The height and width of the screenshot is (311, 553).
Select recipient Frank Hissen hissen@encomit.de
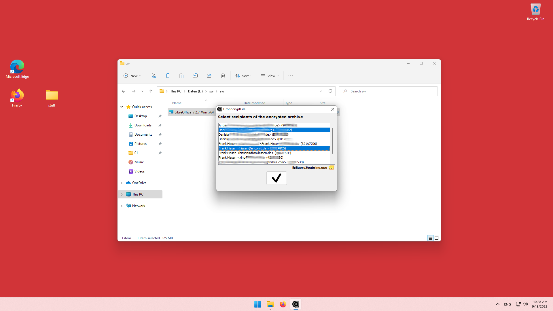tap(274, 148)
